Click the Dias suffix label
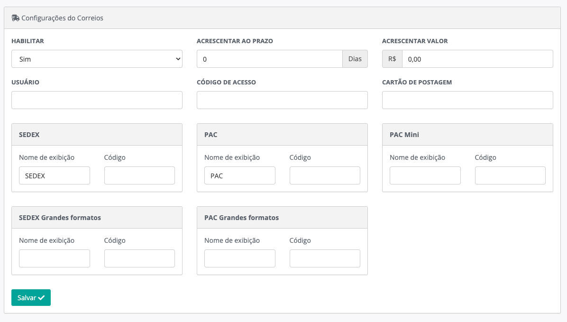This screenshot has width=567, height=322. (x=355, y=59)
